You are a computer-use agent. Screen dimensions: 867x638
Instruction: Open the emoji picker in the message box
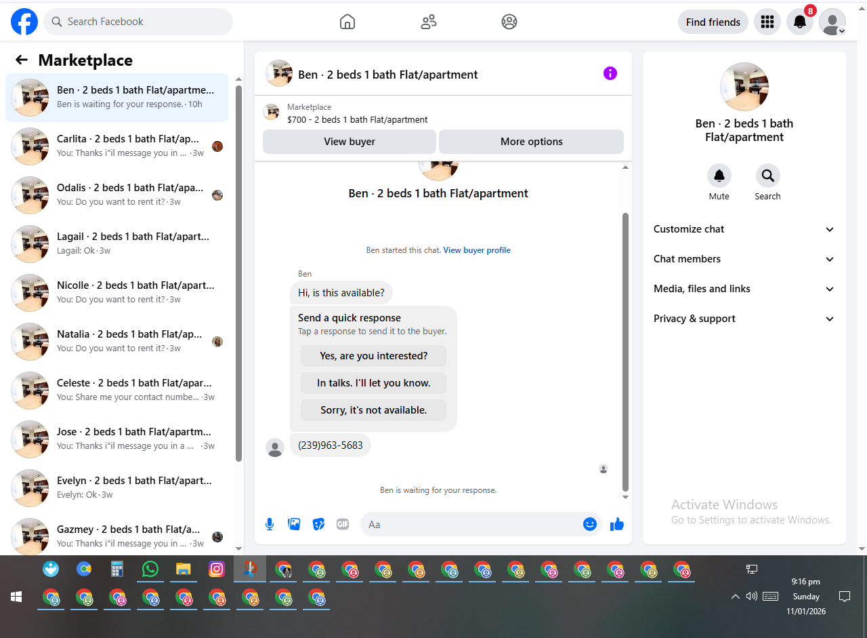(x=590, y=524)
